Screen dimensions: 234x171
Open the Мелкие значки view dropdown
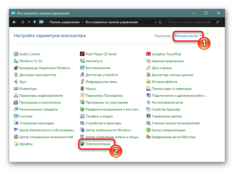(x=188, y=36)
